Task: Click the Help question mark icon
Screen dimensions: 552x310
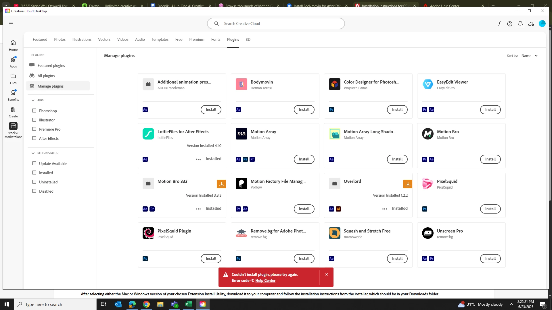Action: pos(510,24)
